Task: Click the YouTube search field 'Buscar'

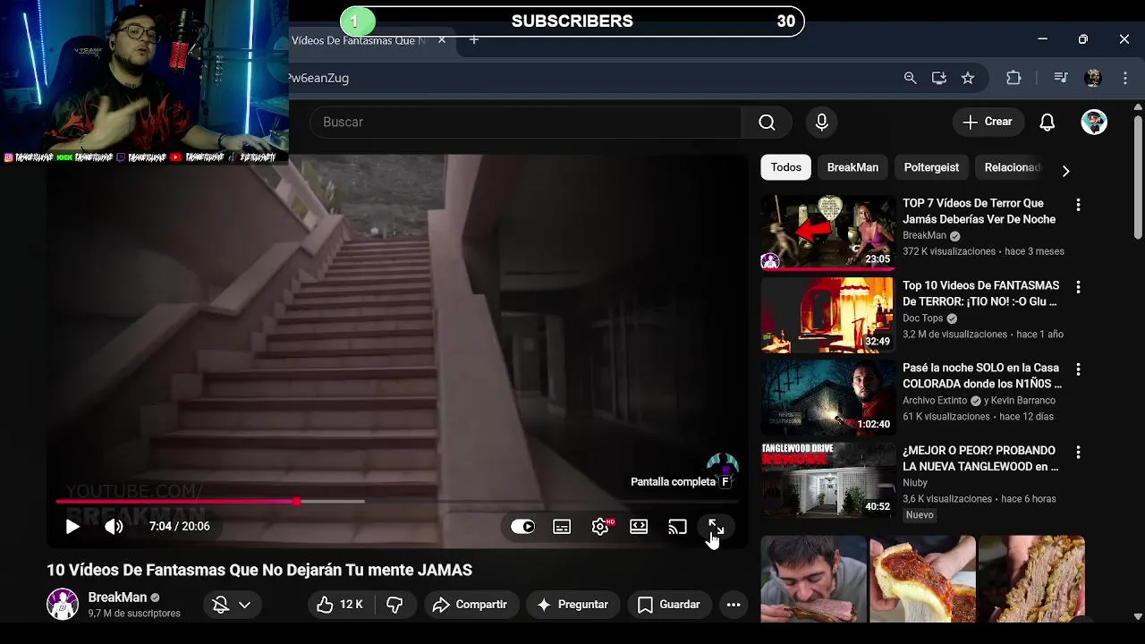Action: point(526,122)
